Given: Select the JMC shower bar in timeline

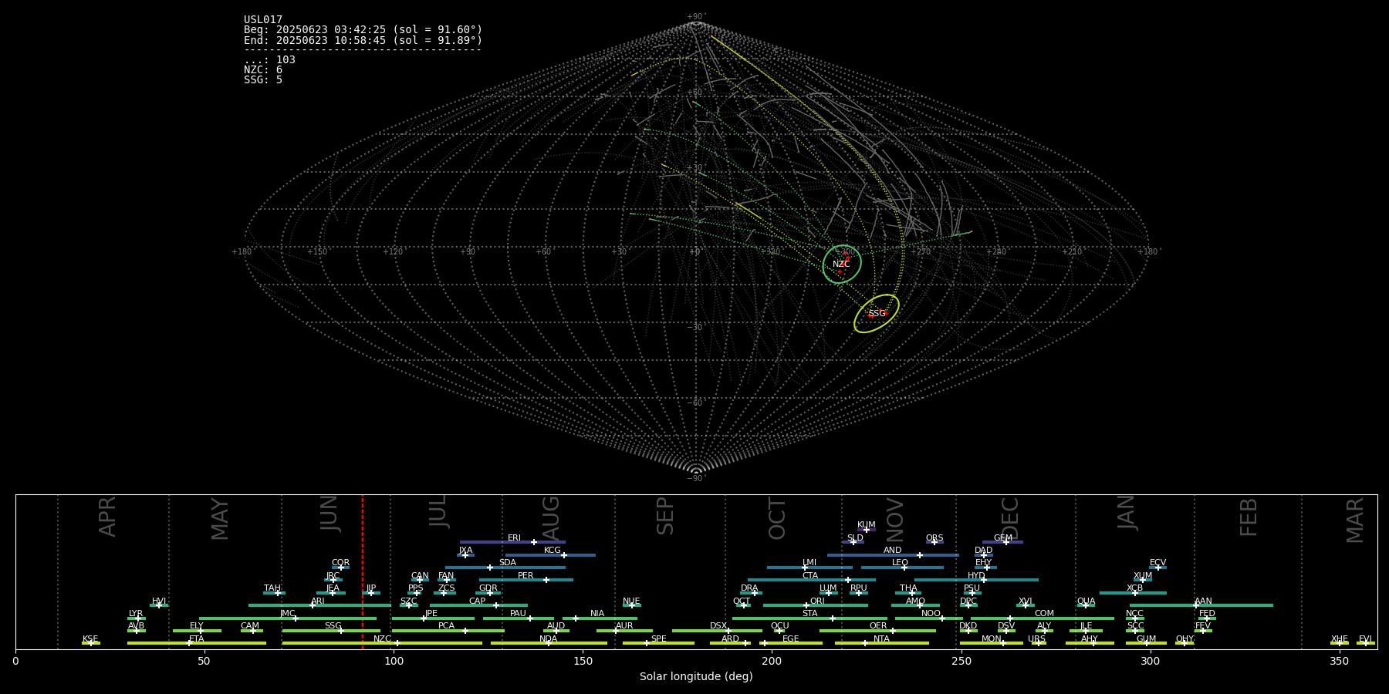Looking at the screenshot, I should tap(288, 618).
